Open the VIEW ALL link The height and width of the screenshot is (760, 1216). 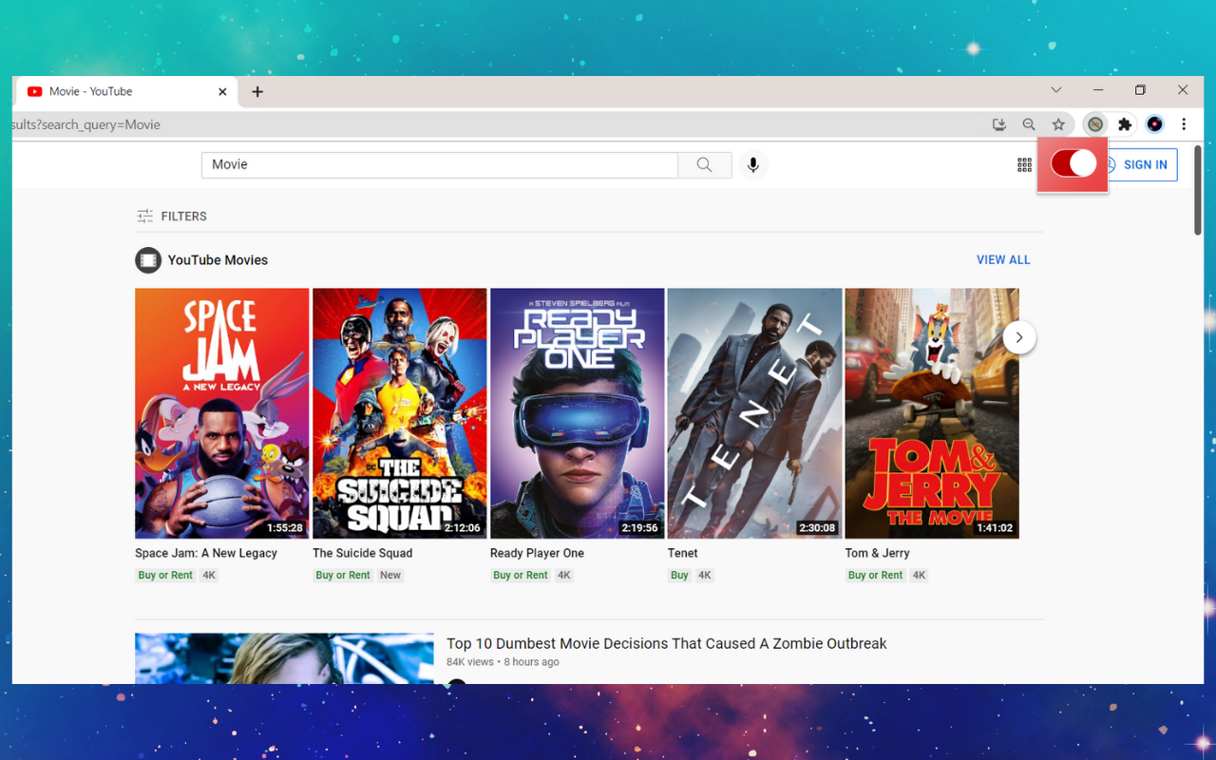[1003, 260]
